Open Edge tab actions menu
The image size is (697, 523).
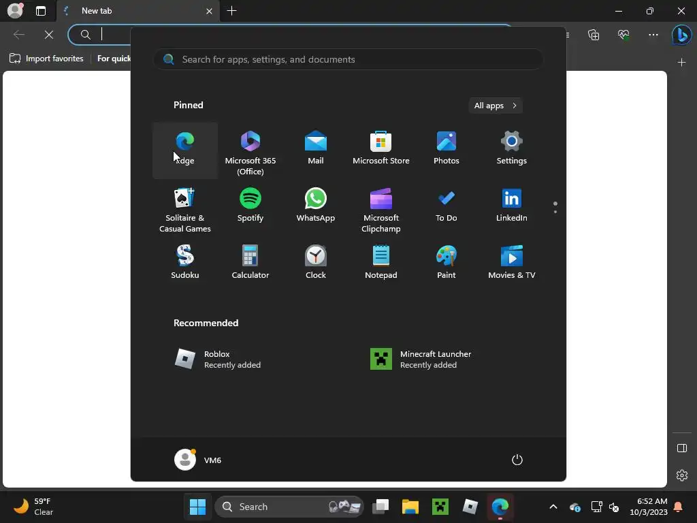click(x=41, y=11)
